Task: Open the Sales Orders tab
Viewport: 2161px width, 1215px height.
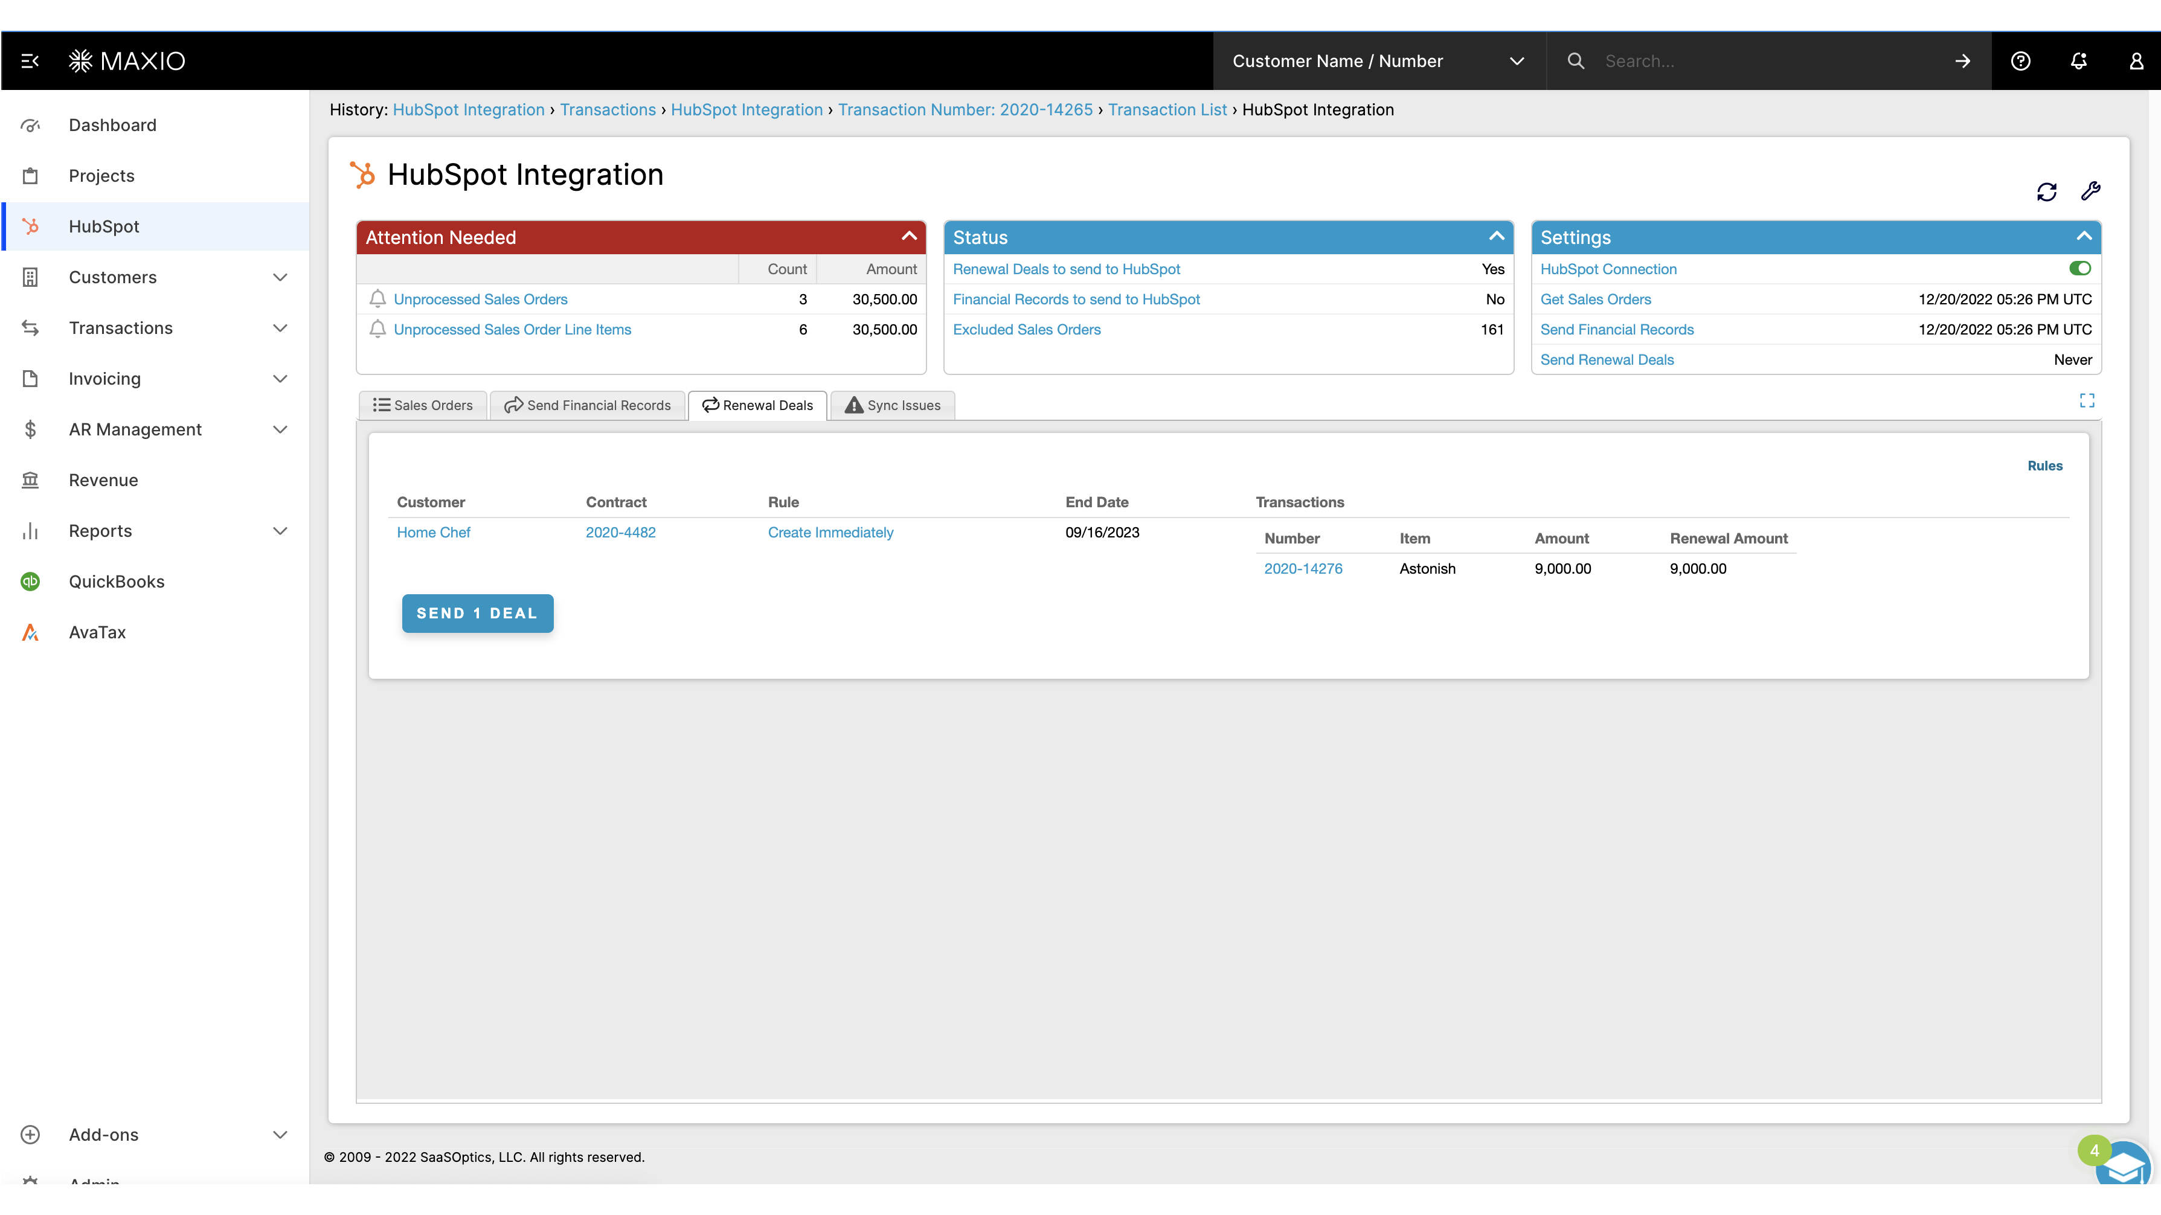Action: [x=422, y=405]
